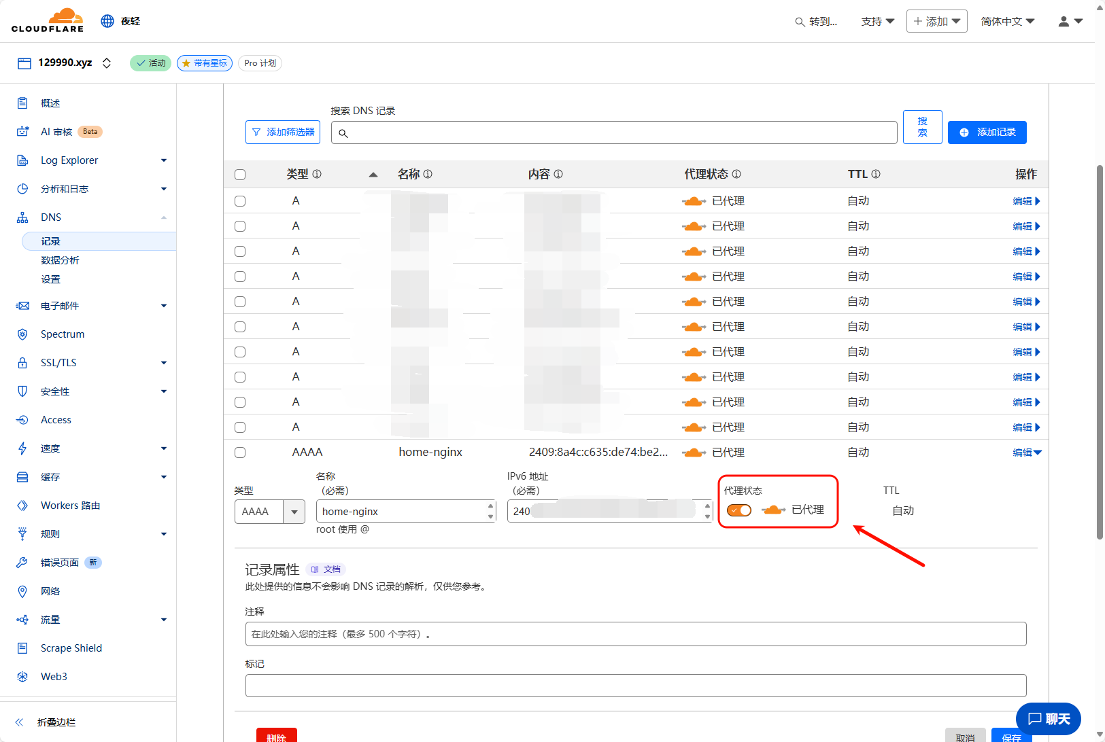Click the info icon next to 代理状态 header
The width and height of the screenshot is (1105, 742).
(736, 174)
